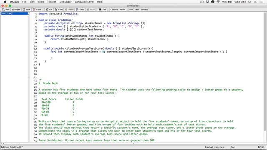Click the studentTestScores field declaration line
This screenshot has height=150, width=267.
click(74, 30)
